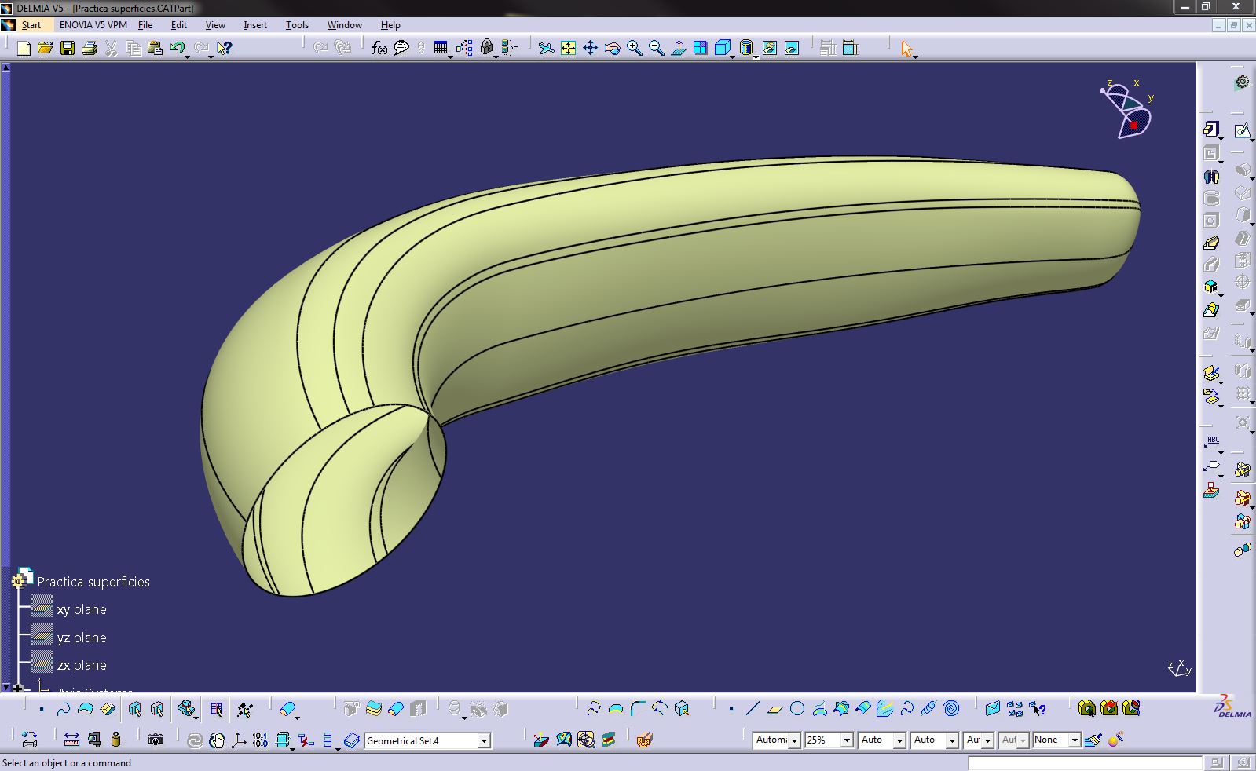Create a new document with New icon
Screen dimensions: 1256x771
tap(24, 49)
